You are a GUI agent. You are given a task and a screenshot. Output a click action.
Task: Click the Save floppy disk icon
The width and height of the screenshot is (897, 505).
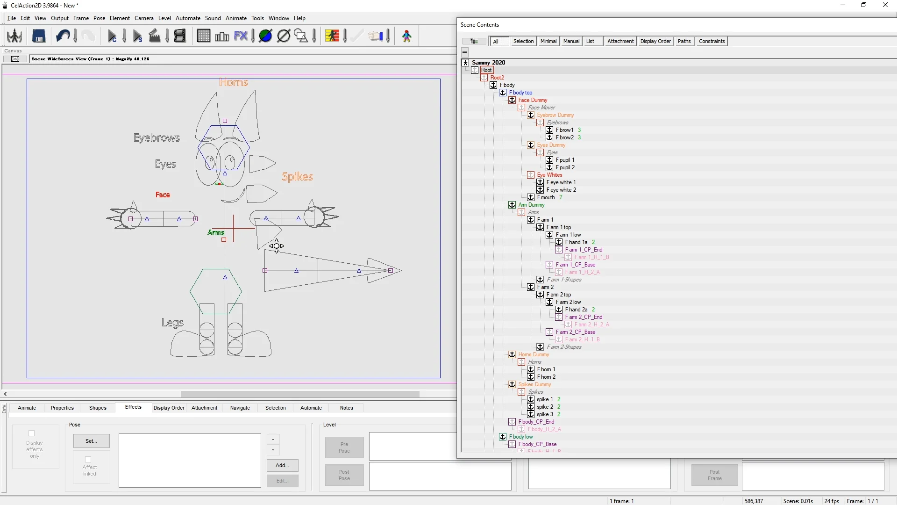[x=39, y=36]
